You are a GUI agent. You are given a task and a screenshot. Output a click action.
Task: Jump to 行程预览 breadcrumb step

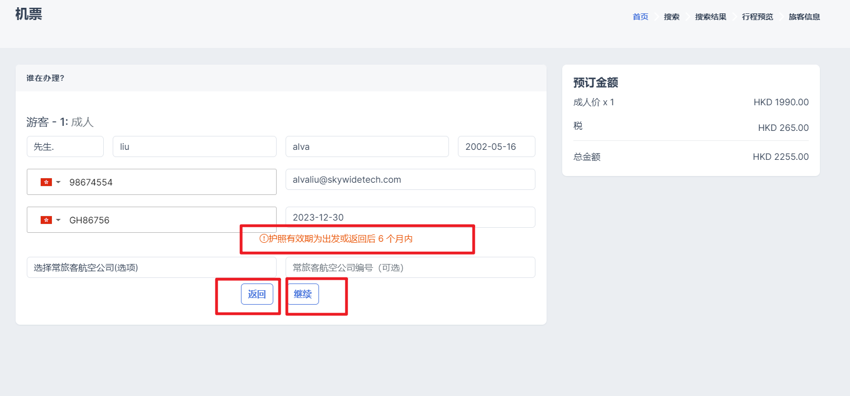[757, 17]
